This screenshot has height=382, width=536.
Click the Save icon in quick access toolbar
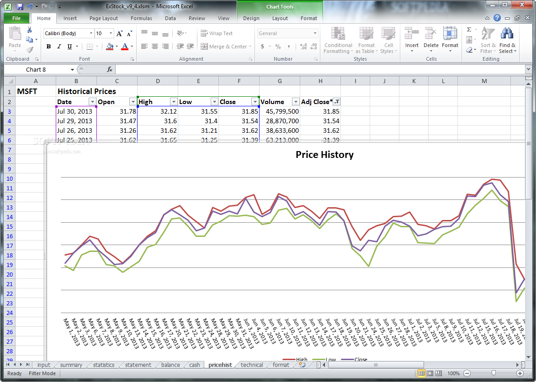(20, 6)
